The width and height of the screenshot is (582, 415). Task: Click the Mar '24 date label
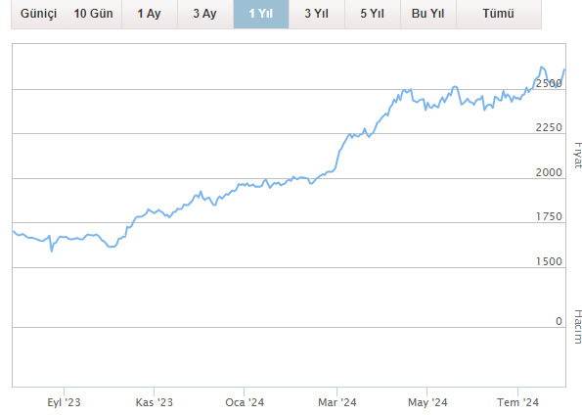337,402
